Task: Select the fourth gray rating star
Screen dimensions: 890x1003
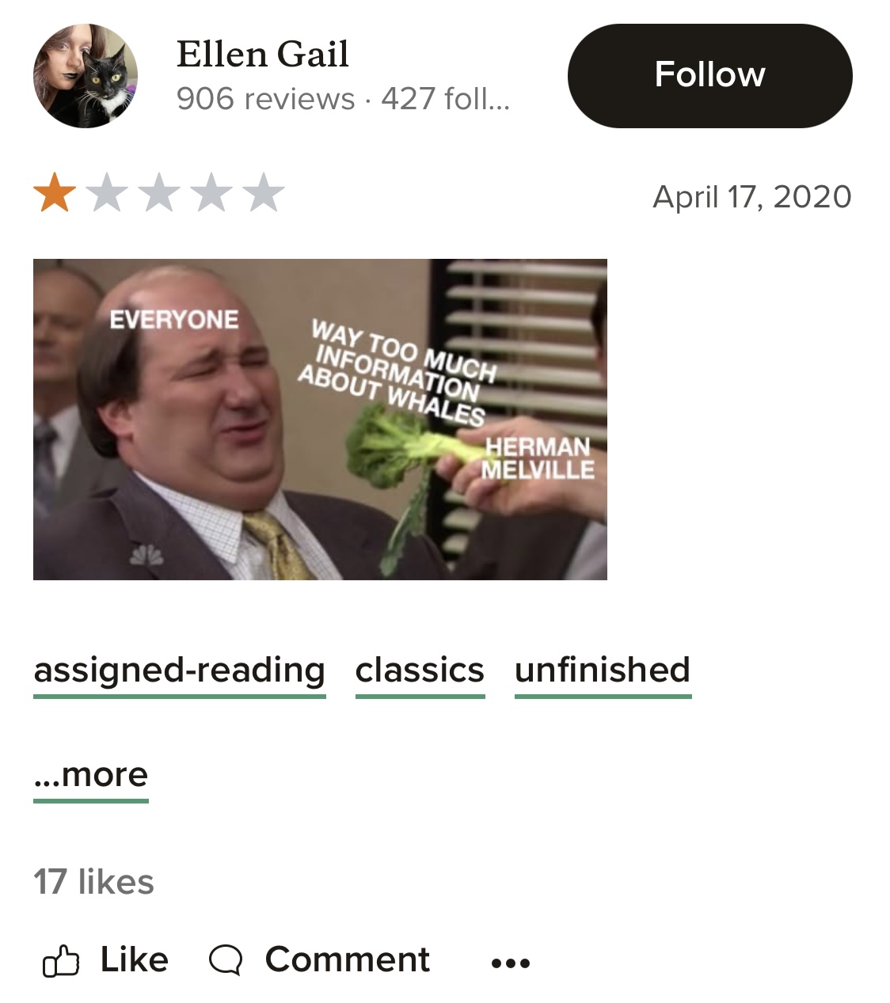Action: point(211,194)
